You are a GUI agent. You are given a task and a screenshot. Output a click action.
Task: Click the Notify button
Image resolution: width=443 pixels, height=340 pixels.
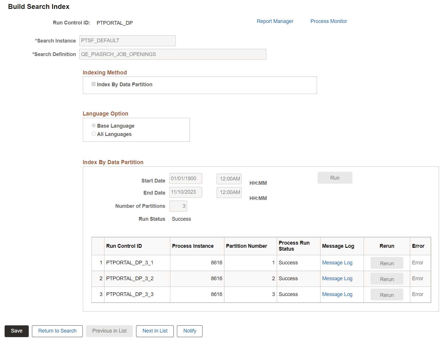[189, 331]
